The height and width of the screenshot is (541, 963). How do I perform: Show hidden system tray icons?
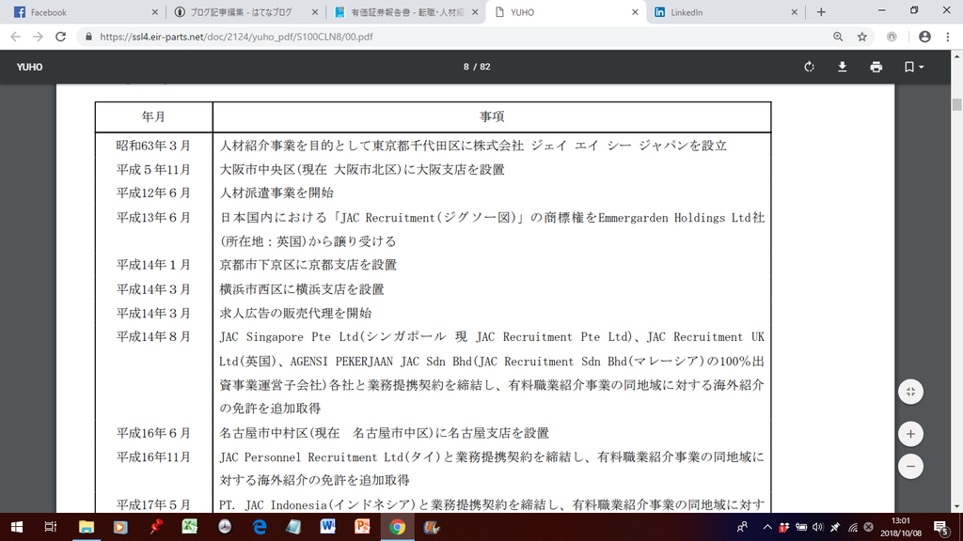point(767,527)
